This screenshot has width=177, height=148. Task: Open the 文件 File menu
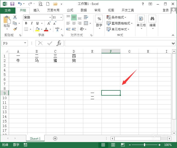point(8,10)
